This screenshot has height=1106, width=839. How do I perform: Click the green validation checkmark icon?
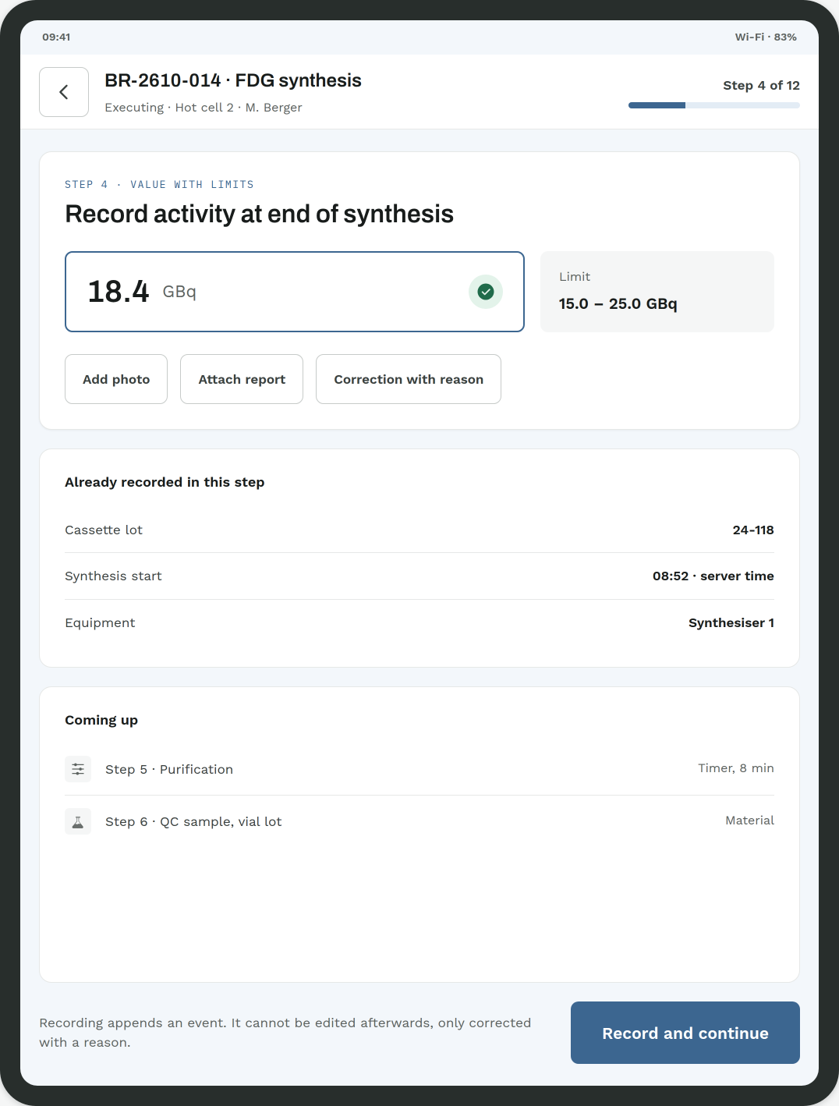click(486, 292)
